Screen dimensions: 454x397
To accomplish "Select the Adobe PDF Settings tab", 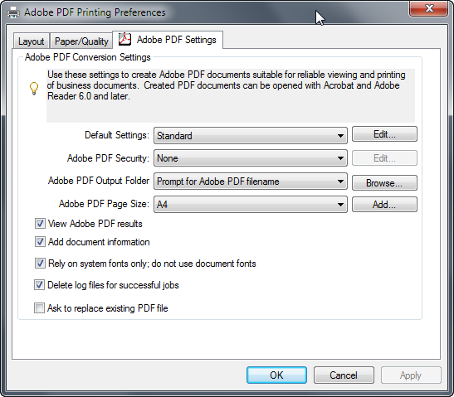I will tap(168, 40).
